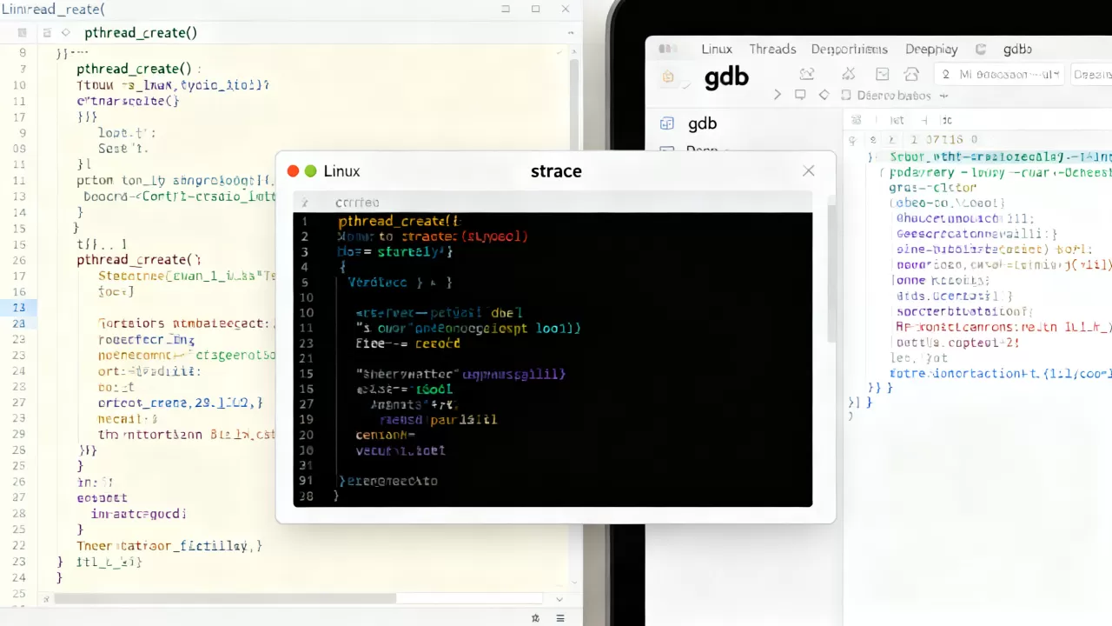Click the red dot in the strace window
The height and width of the screenshot is (626, 1112).
tap(294, 171)
